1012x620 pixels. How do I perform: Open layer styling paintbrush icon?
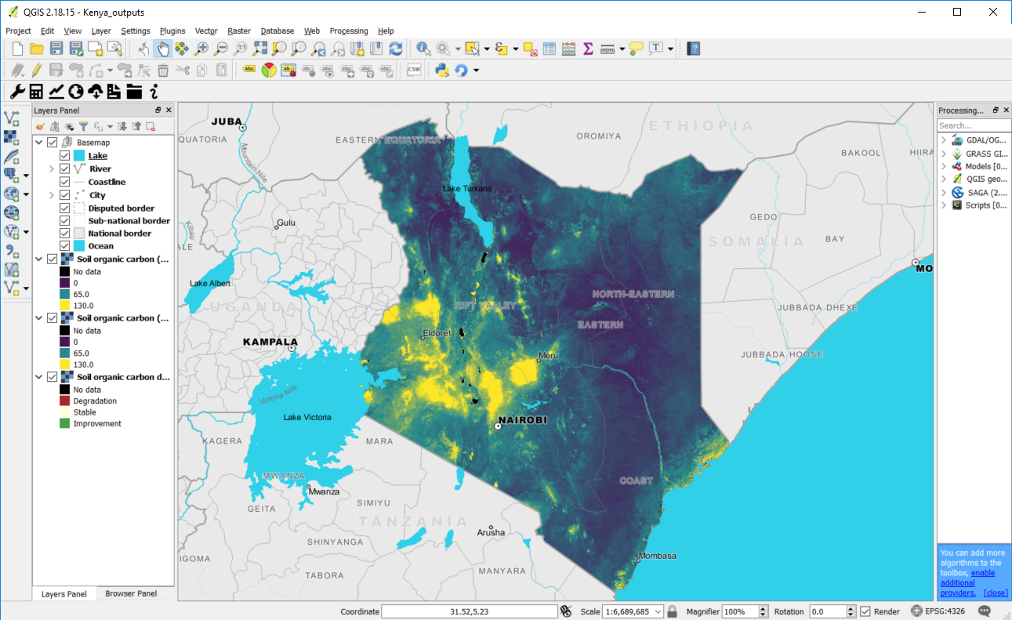tap(40, 126)
